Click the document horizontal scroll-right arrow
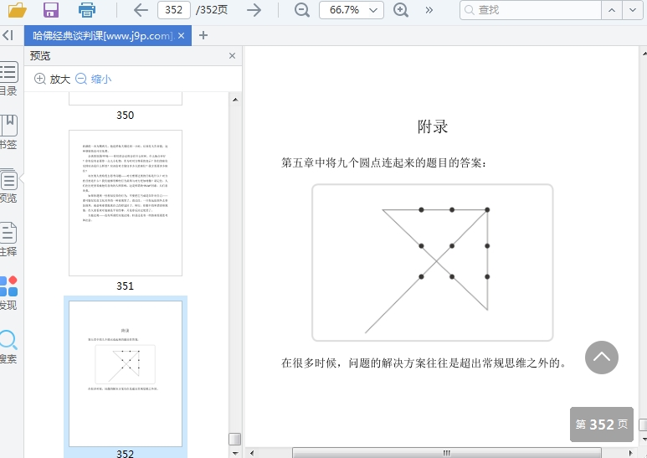The height and width of the screenshot is (458, 647). click(630, 453)
